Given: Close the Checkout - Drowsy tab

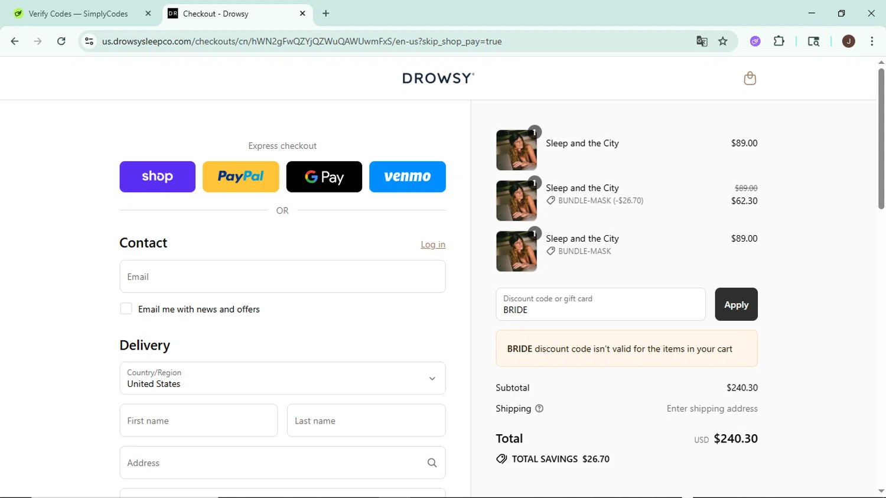Looking at the screenshot, I should coord(302,14).
